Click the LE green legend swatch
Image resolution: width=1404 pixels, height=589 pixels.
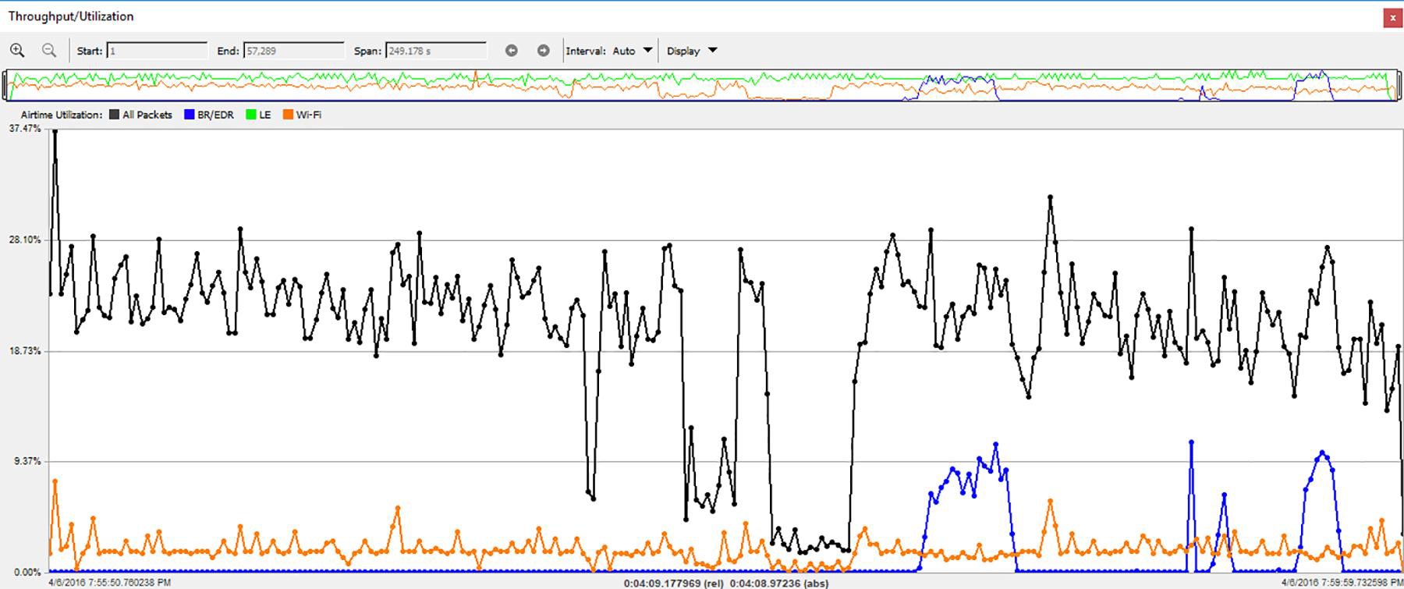[251, 115]
